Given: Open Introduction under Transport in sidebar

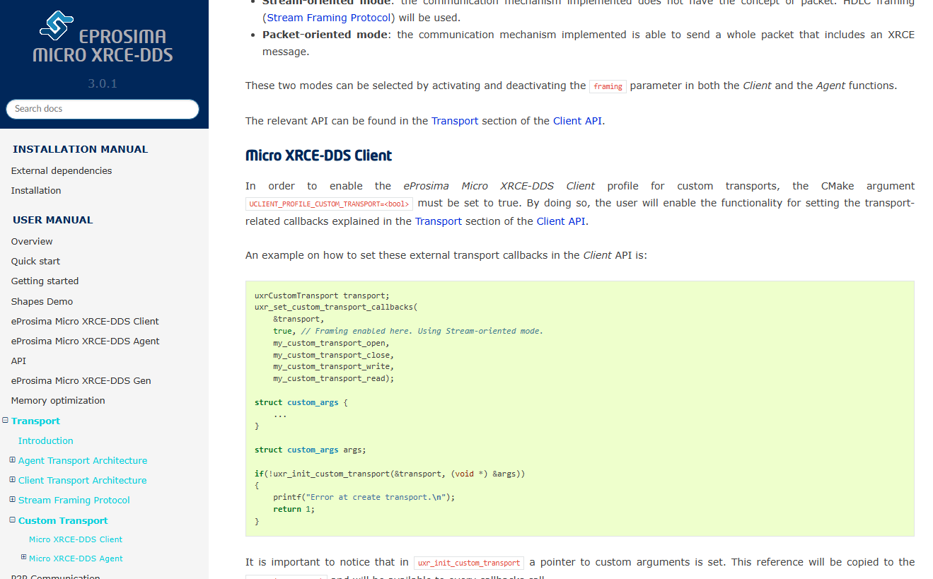Looking at the screenshot, I should tap(46, 440).
